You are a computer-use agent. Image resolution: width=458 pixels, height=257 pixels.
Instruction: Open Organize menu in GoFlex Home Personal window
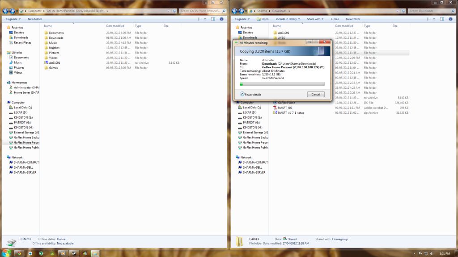point(13,19)
